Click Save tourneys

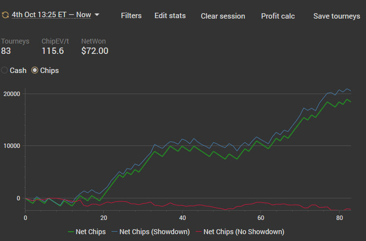pyautogui.click(x=337, y=16)
